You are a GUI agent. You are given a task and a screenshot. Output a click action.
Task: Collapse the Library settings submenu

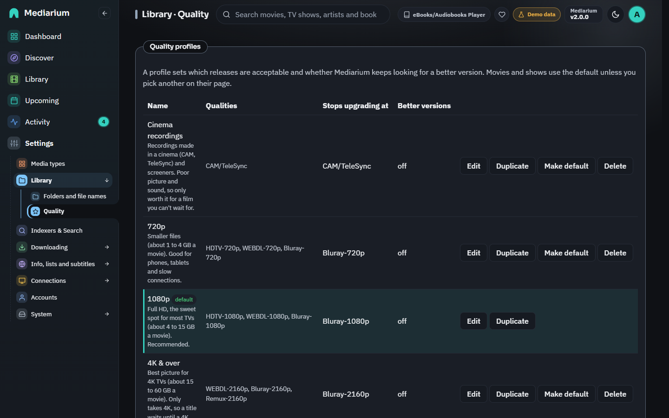coord(107,180)
